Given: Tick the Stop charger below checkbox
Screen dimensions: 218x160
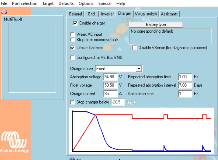Looking at the screenshot, I should 72,102.
